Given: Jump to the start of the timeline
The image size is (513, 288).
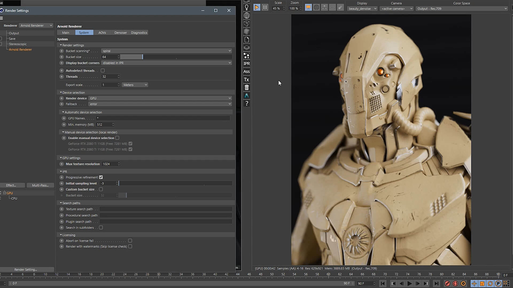Looking at the screenshot, I should tap(383, 283).
